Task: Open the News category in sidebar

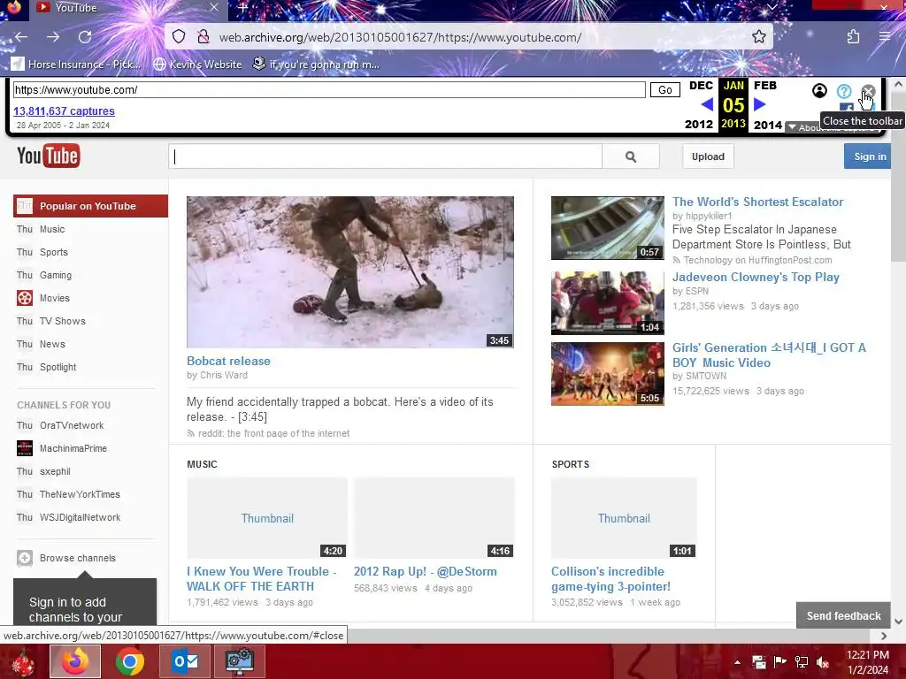Action: (x=52, y=344)
